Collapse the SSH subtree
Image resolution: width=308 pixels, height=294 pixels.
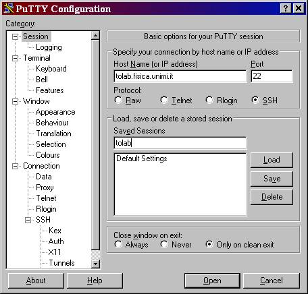28,220
